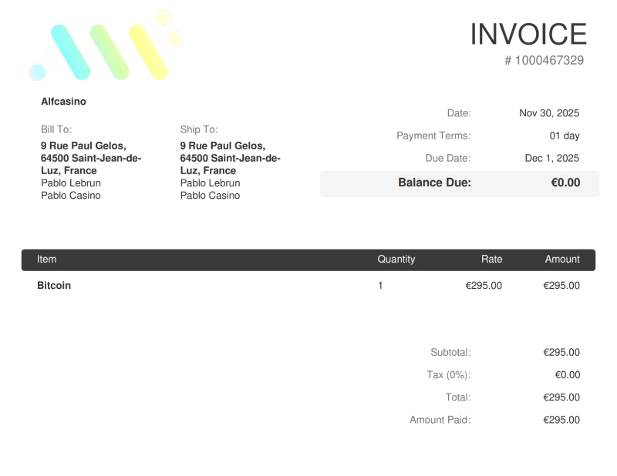Click the Subtotal value €295.00
Image resolution: width=617 pixels, height=476 pixels.
561,353
